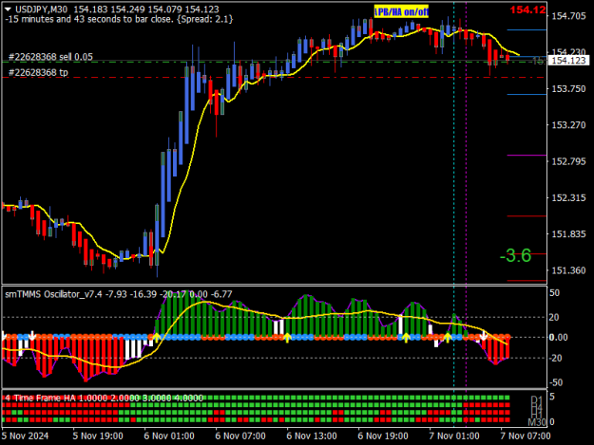Click the oscillator scale value 0.00
Image resolution: width=594 pixels, height=445 pixels.
tap(559, 337)
